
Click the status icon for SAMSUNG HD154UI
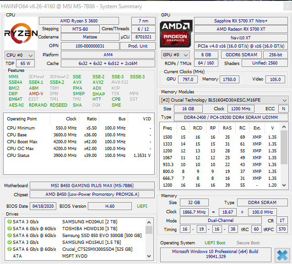pyautogui.click(x=9, y=242)
